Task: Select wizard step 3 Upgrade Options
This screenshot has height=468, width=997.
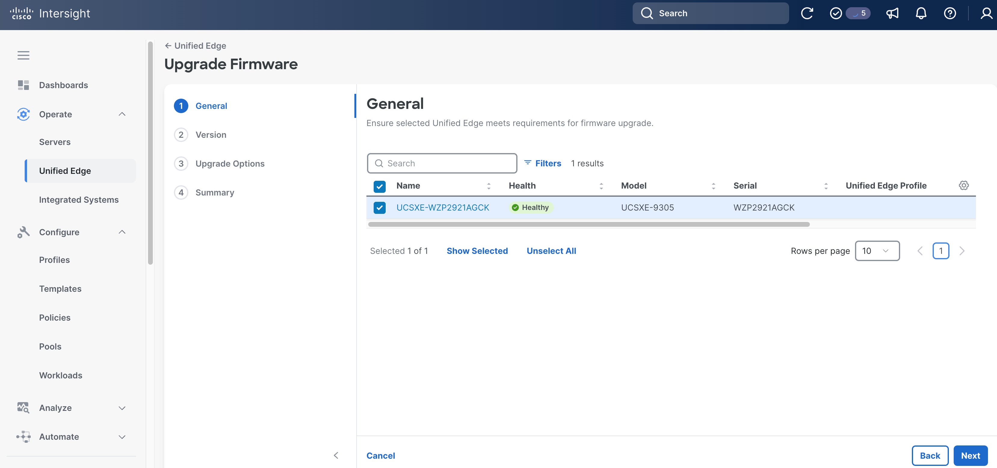Action: (219, 164)
